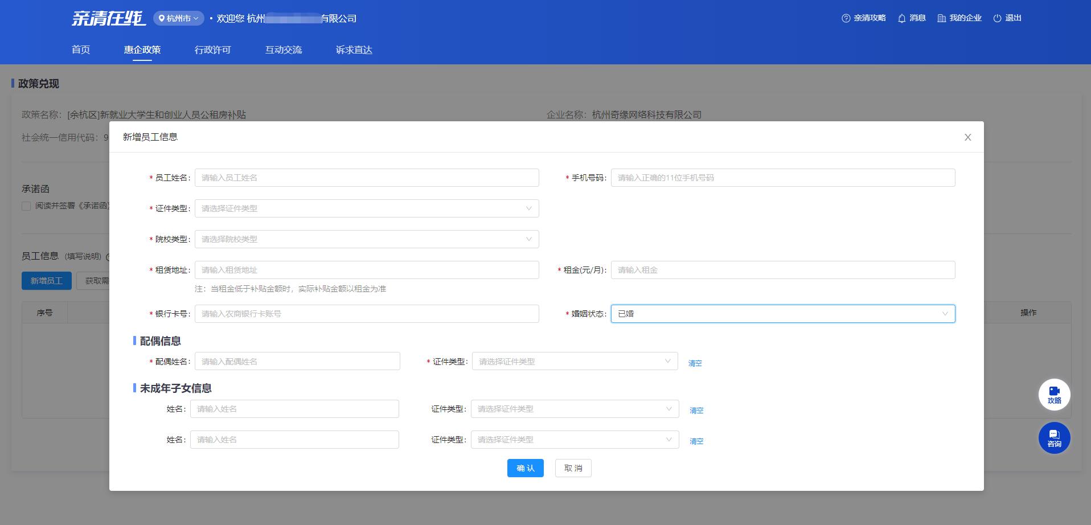Open the 互动交流 tab
Image resolution: width=1091 pixels, height=525 pixels.
point(283,50)
